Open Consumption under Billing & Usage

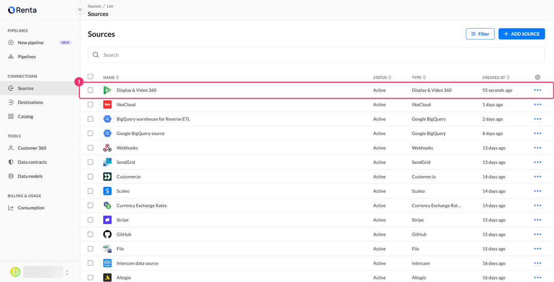tap(40, 208)
